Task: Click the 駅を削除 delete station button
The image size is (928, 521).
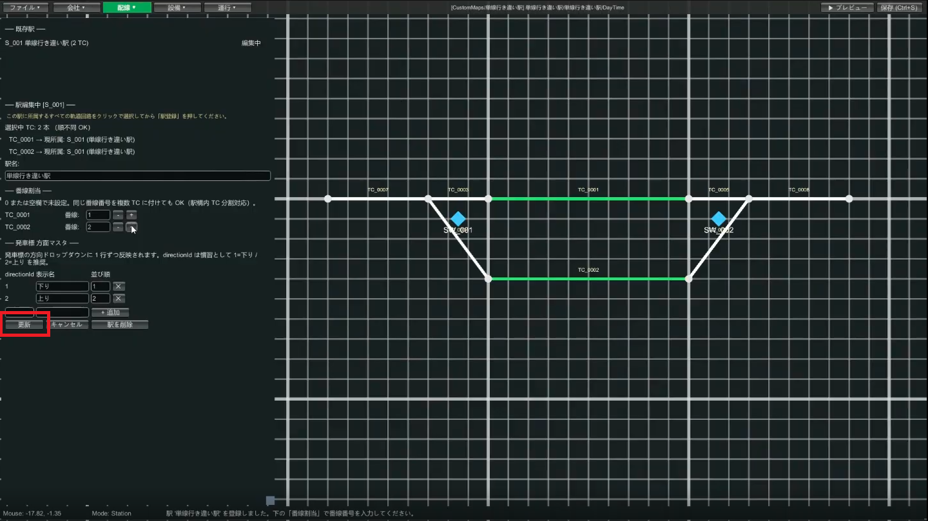Action: [x=120, y=325]
